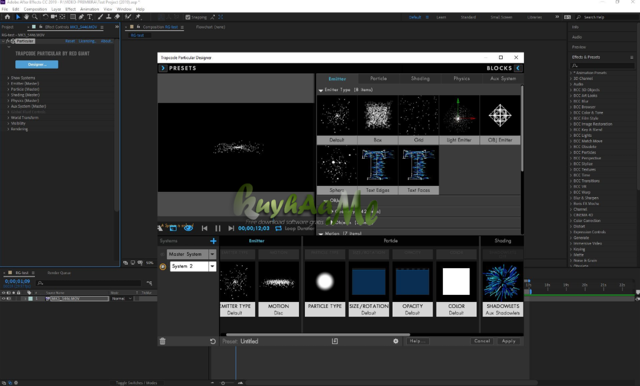Click the Apply button

pyautogui.click(x=509, y=341)
